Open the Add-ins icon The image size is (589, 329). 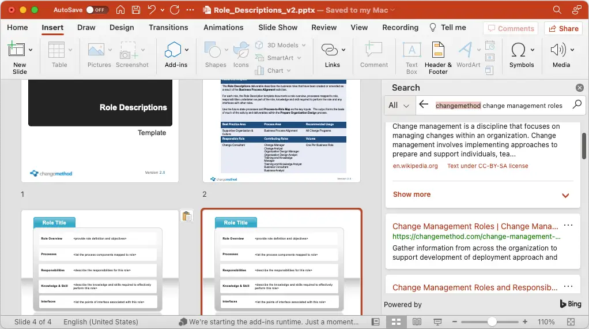(173, 50)
